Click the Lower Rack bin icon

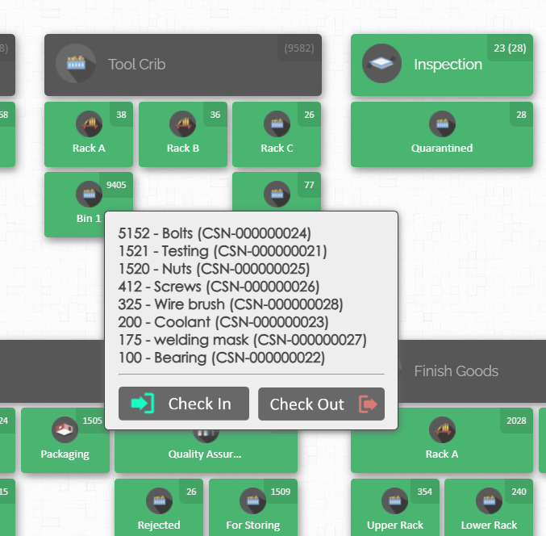(490, 500)
